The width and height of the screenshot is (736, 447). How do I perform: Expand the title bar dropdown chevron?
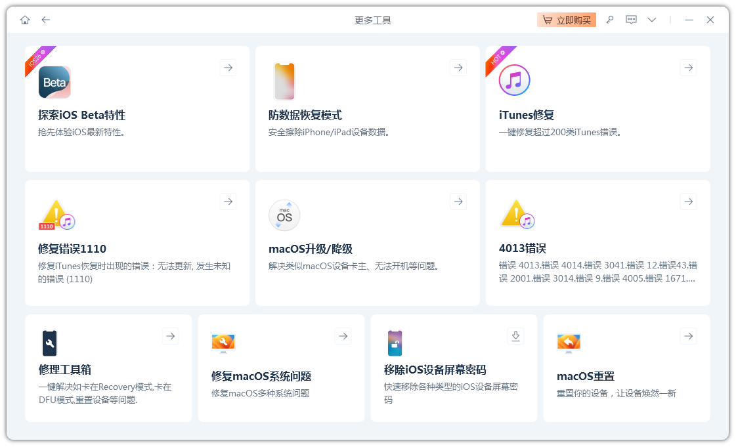pyautogui.click(x=651, y=20)
